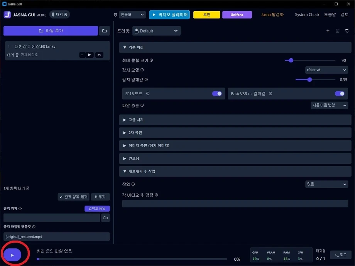Show info for 출력 파일명 템플릿

[34, 227]
